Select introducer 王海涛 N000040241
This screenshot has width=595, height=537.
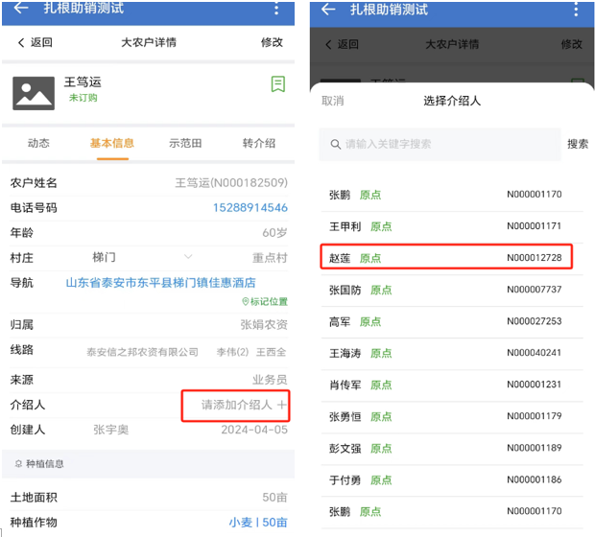point(452,354)
